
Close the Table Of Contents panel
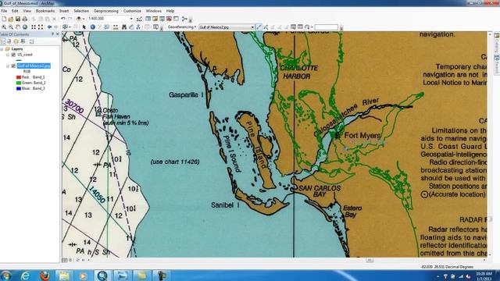(57, 34)
